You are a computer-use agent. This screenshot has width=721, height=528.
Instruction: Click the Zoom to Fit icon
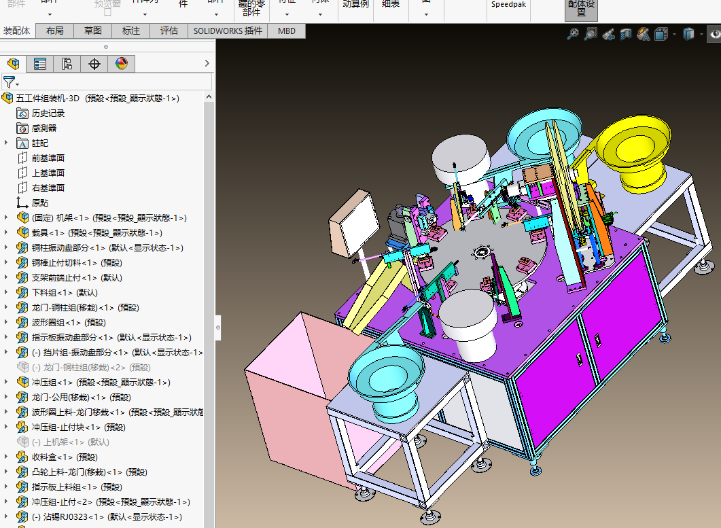573,33
